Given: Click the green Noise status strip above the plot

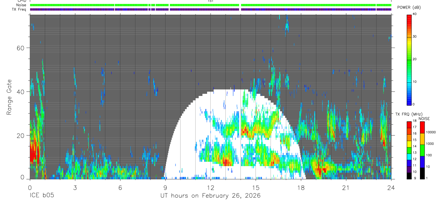Looking at the screenshot, I should (x=210, y=5).
